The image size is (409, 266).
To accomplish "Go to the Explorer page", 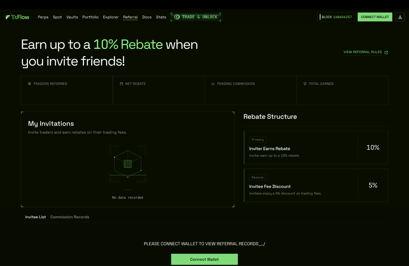I will pyautogui.click(x=111, y=17).
